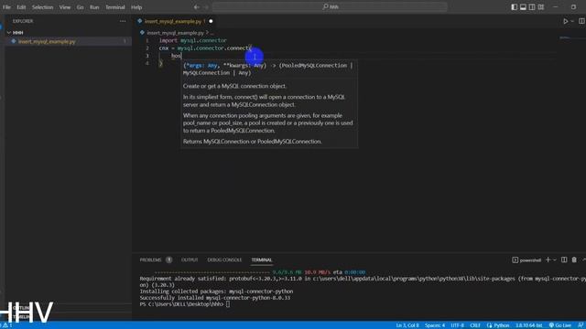
Task: Click the Ln 3, Col 8 cursor position indicator
Action: pyautogui.click(x=407, y=325)
